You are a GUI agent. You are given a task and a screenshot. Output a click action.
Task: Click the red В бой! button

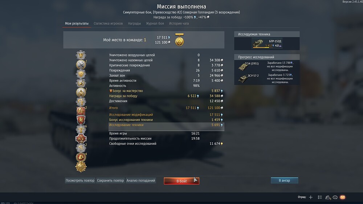(181, 181)
